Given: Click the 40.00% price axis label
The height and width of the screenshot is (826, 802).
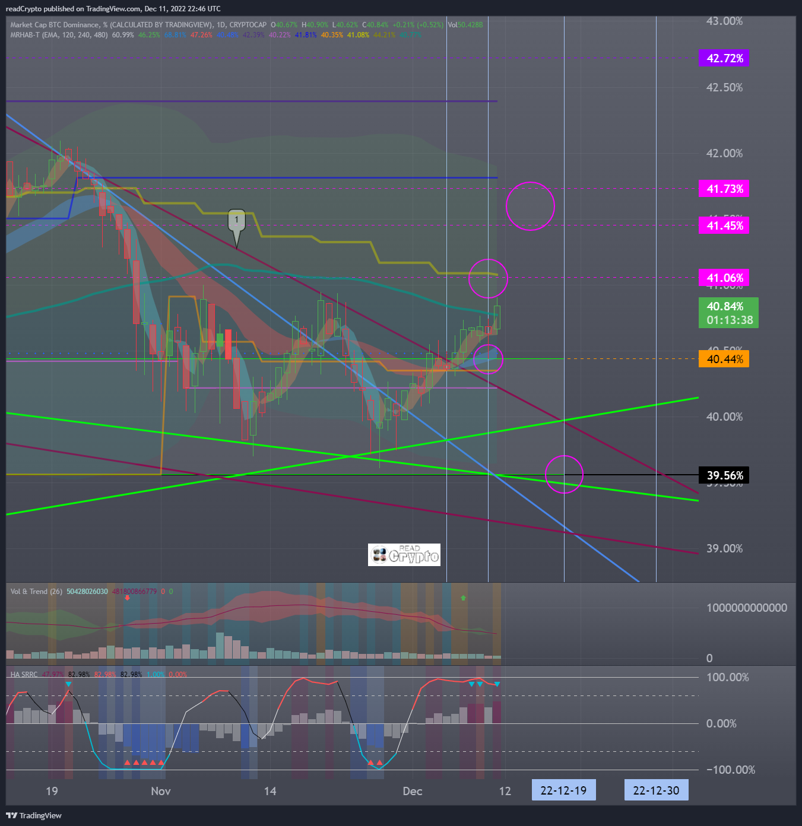Looking at the screenshot, I should click(x=724, y=417).
